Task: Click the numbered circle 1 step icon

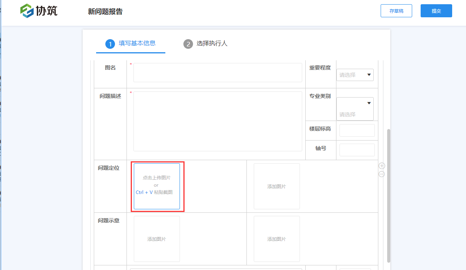Action: coord(110,44)
